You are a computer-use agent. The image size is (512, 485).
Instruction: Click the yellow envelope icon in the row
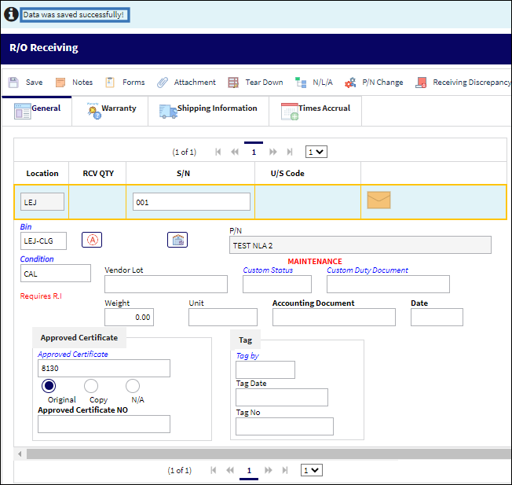[379, 200]
